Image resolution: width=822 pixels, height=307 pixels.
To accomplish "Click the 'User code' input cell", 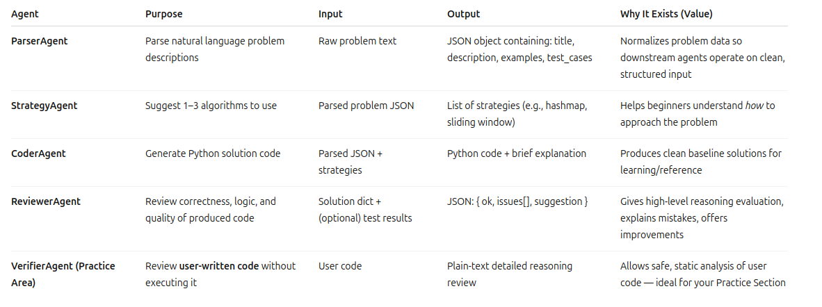I will [340, 265].
